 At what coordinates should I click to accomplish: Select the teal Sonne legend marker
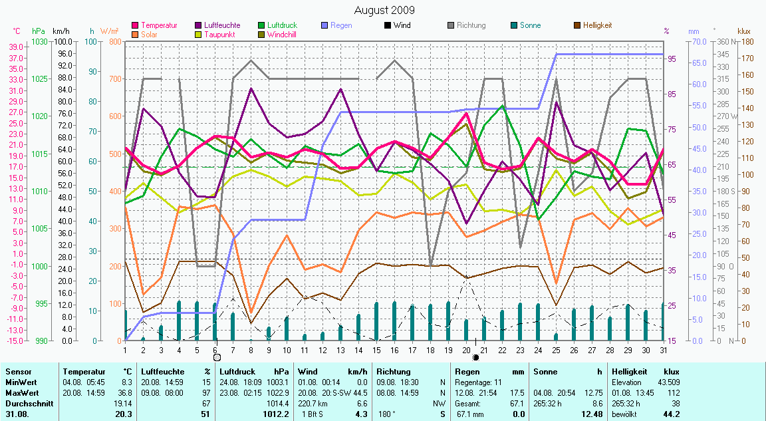(x=514, y=25)
